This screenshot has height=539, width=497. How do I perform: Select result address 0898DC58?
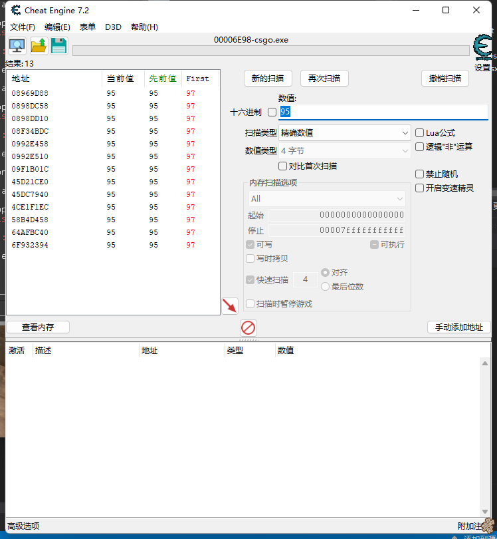30,106
